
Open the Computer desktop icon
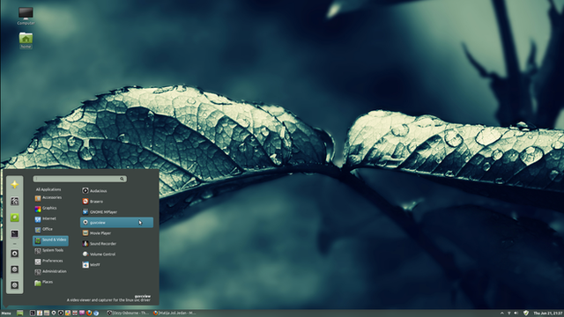[26, 16]
